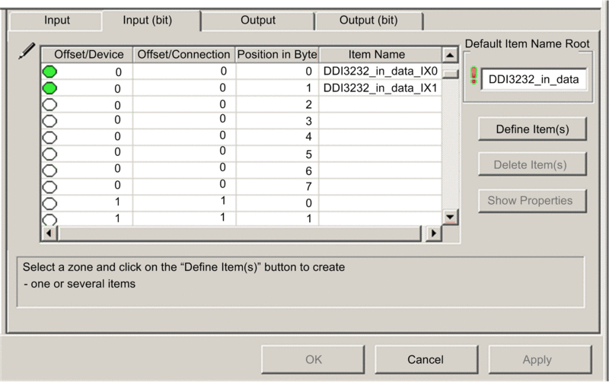This screenshot has width=609, height=382.
Task: Switch to the Input tab
Action: coord(57,21)
